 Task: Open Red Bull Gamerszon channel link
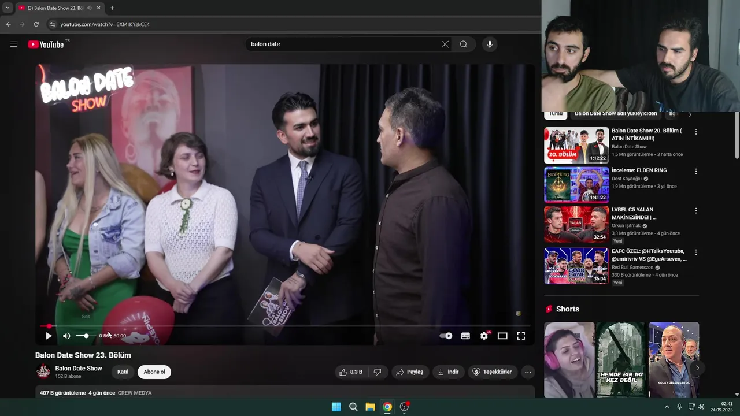click(x=632, y=268)
